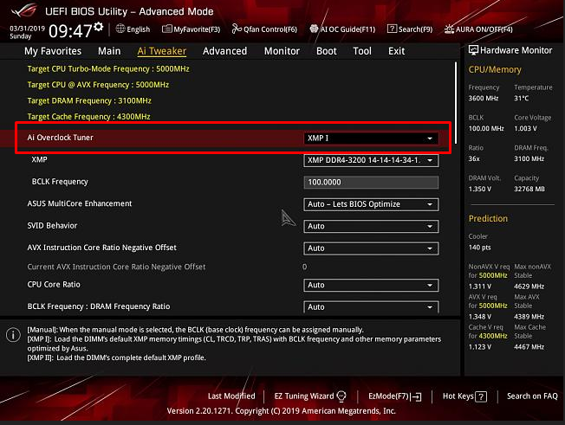Open the CPU Core Ratio dropdown

(371, 285)
